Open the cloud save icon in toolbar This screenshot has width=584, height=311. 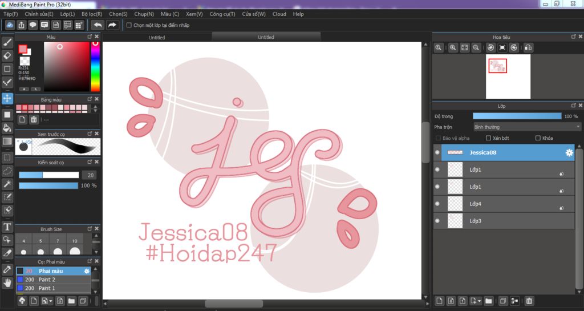click(x=10, y=25)
